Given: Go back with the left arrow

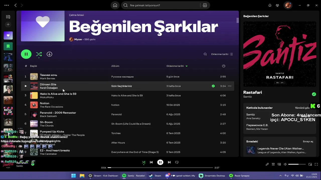Looking at the screenshot, I should click(16, 5).
